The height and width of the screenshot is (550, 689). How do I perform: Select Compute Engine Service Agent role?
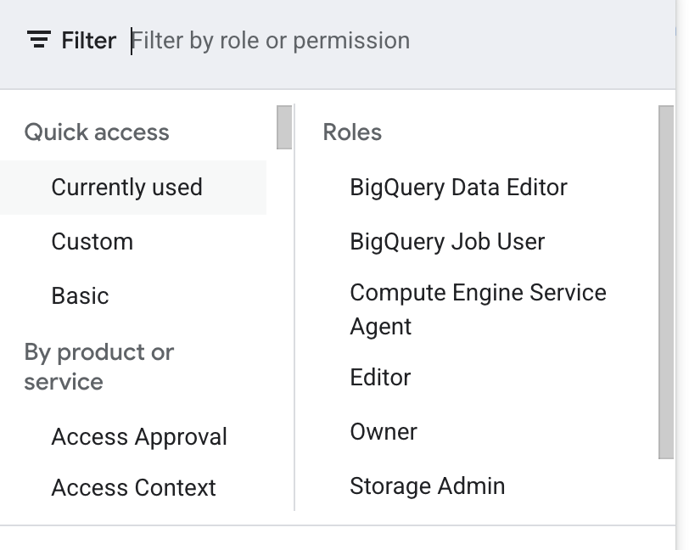click(x=478, y=309)
